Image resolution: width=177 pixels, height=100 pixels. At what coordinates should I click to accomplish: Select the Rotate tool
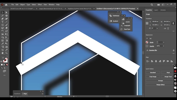(3, 31)
